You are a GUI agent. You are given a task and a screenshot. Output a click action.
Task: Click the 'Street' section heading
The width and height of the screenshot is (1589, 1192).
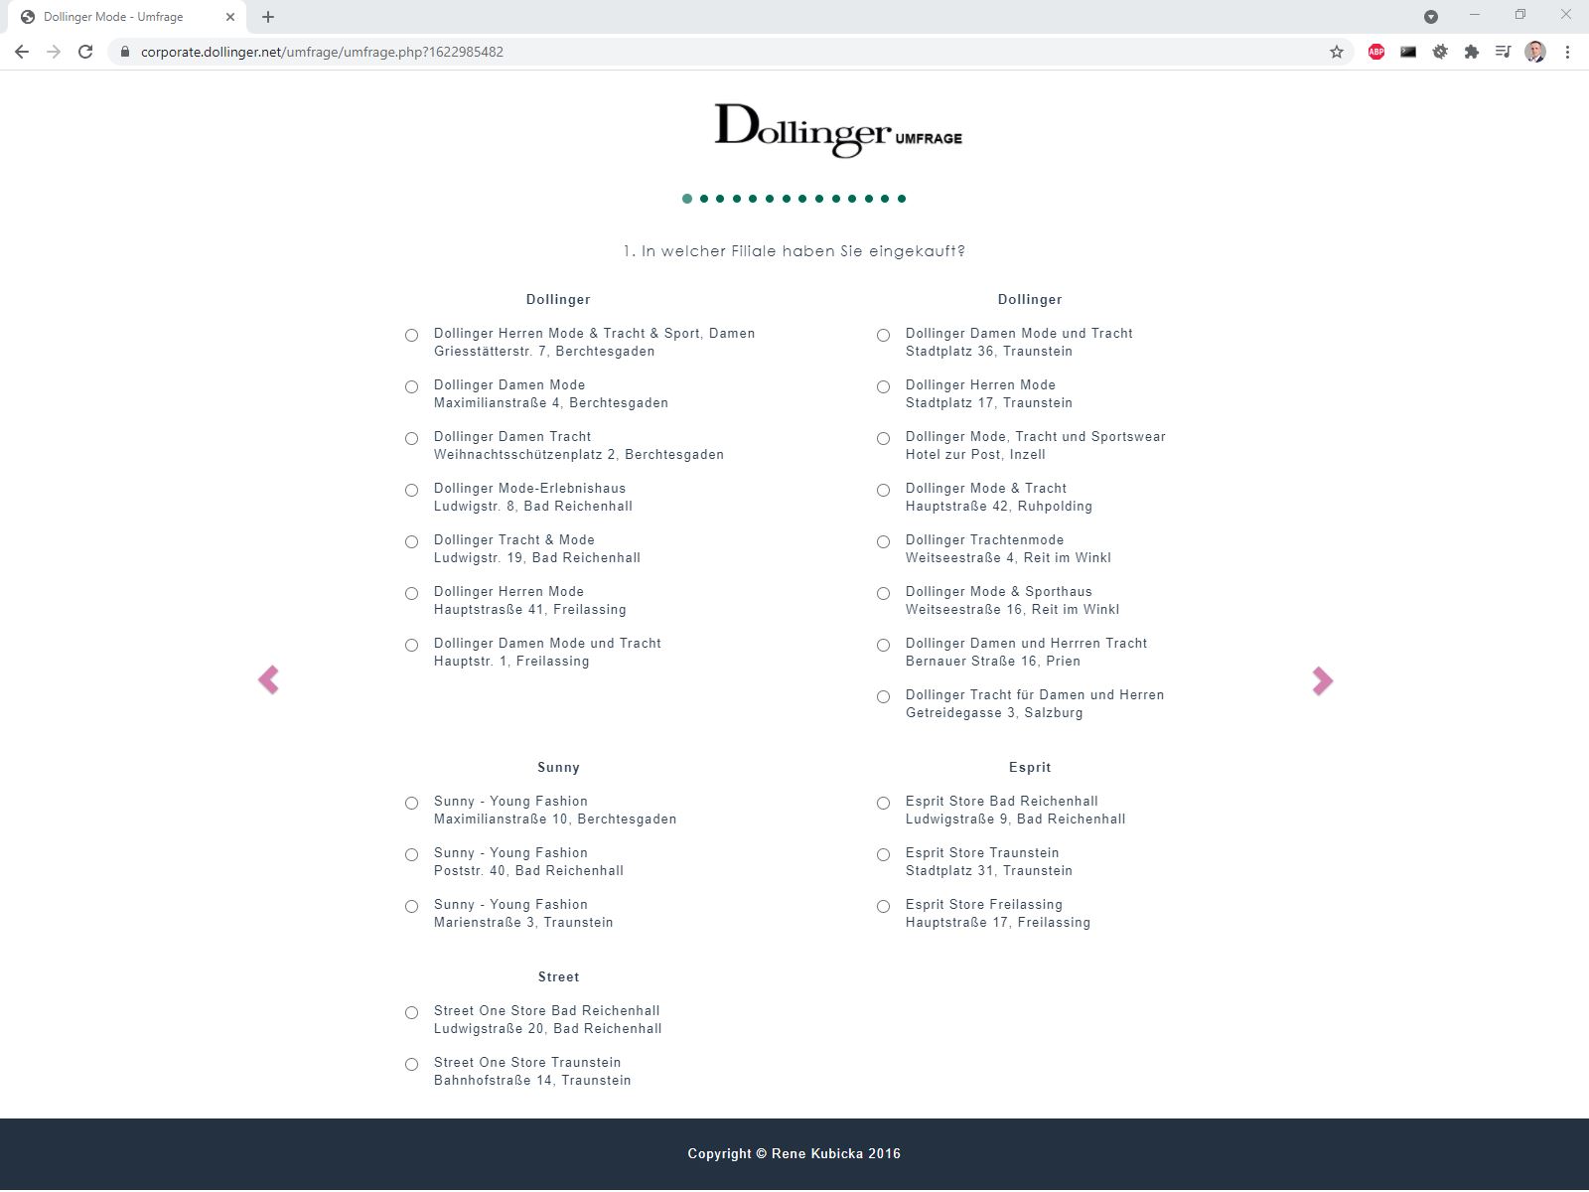[558, 976]
